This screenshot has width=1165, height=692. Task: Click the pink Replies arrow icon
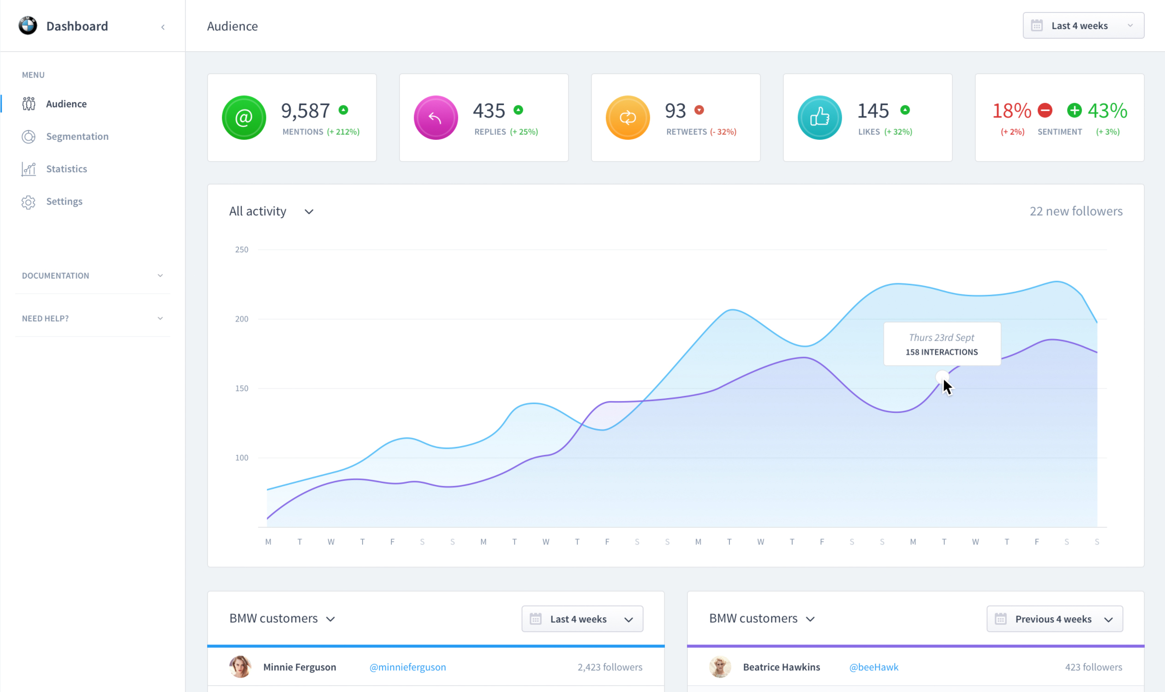tap(436, 118)
